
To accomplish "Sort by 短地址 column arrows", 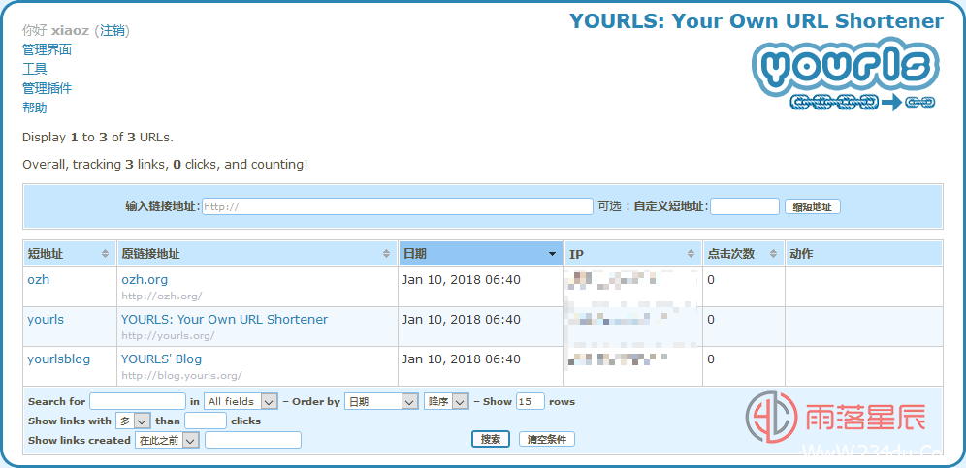I will 106,254.
